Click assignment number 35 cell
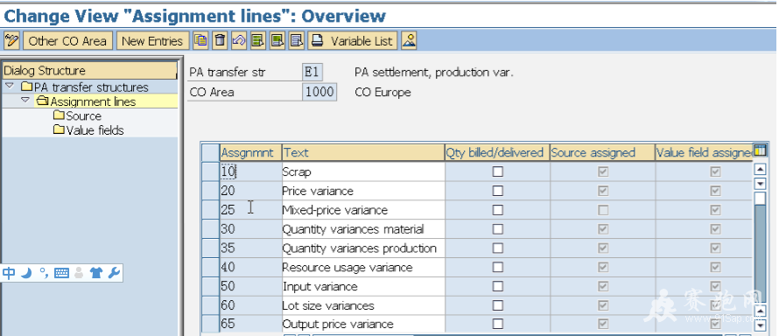The height and width of the screenshot is (336, 779). [x=251, y=248]
